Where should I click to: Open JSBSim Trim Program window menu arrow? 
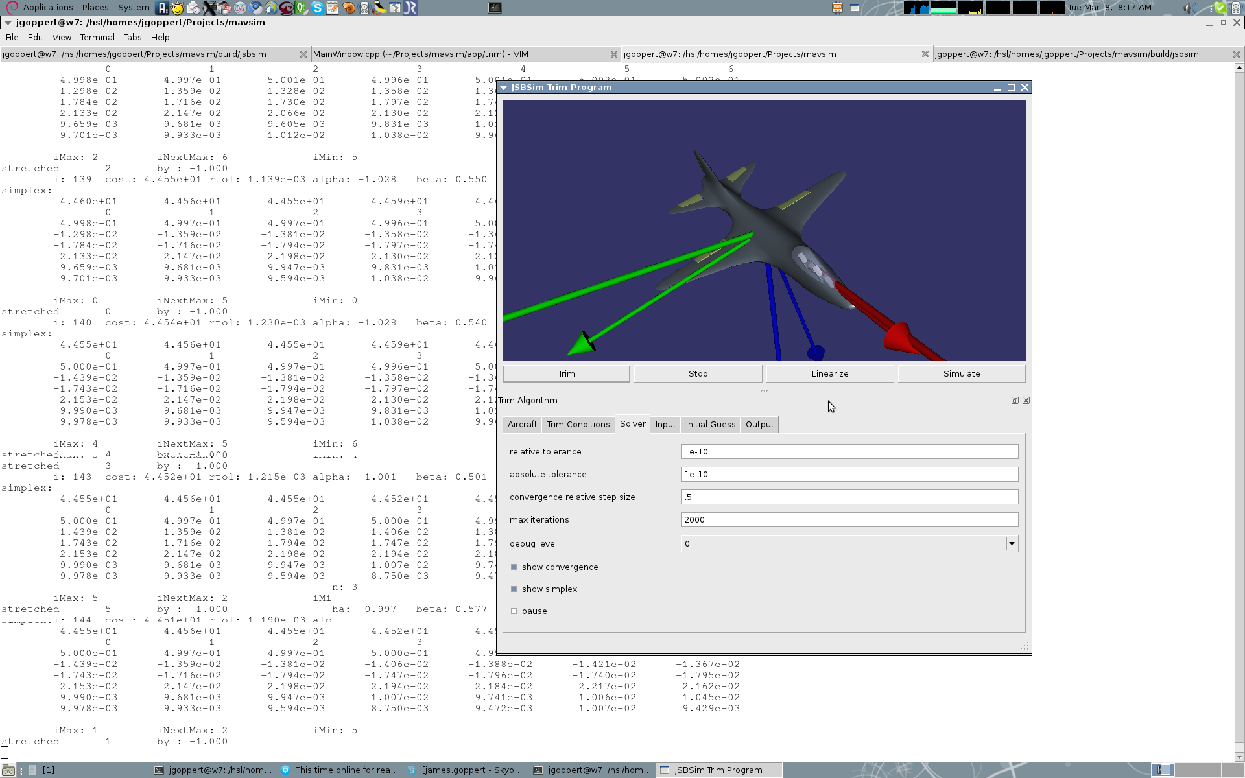pos(504,88)
